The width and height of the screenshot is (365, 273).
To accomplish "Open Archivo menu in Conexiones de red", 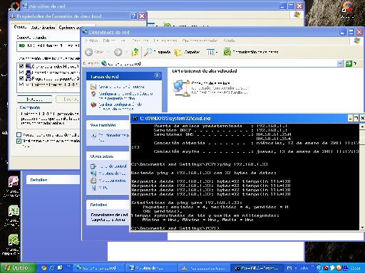I will (x=91, y=41).
